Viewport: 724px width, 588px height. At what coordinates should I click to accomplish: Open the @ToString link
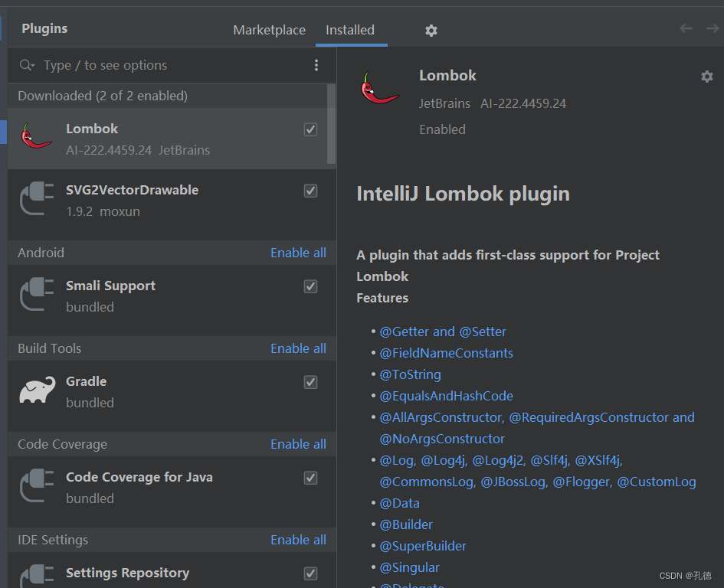(x=410, y=374)
